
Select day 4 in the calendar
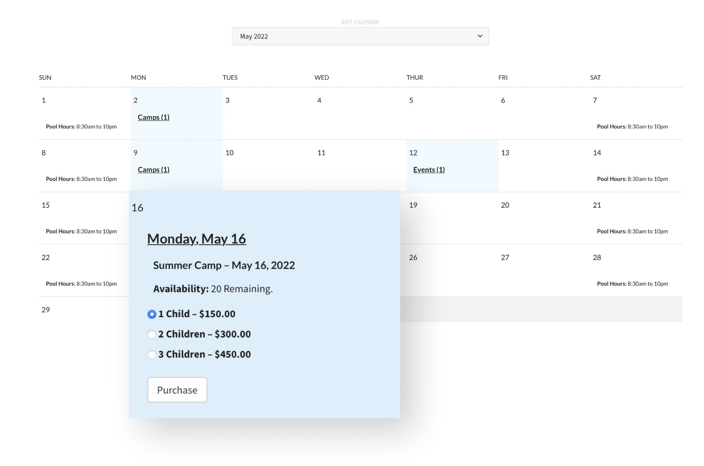319,100
